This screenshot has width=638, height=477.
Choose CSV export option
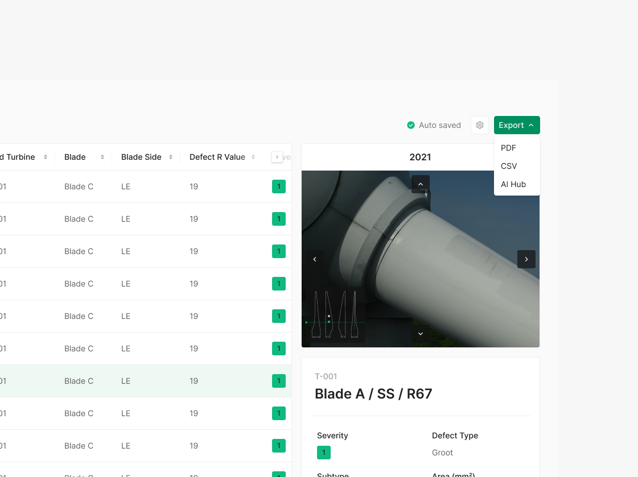pyautogui.click(x=509, y=166)
